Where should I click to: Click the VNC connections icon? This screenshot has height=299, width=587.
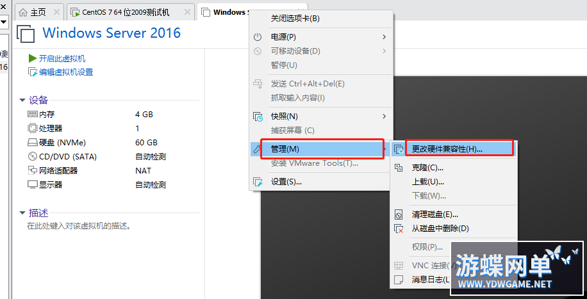(x=399, y=266)
